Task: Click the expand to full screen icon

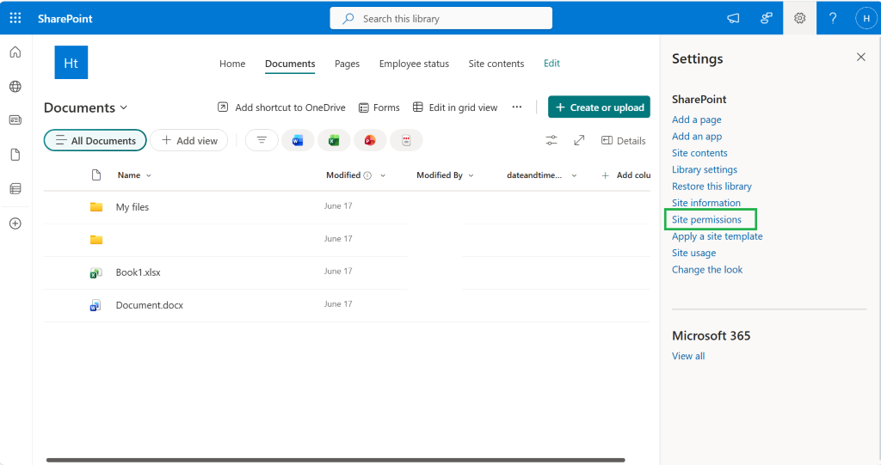Action: 579,140
